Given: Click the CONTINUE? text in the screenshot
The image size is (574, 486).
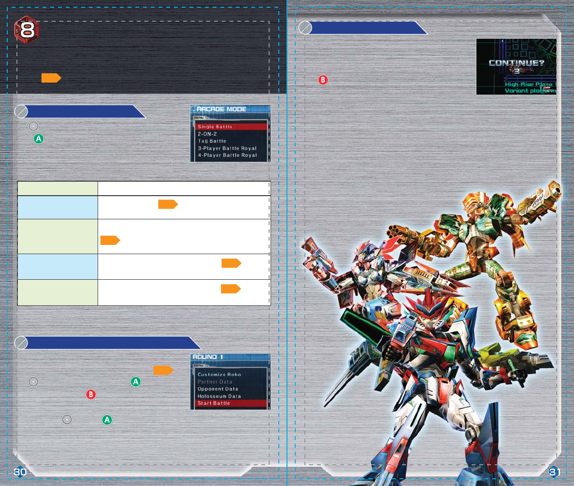Looking at the screenshot, I should [x=517, y=63].
